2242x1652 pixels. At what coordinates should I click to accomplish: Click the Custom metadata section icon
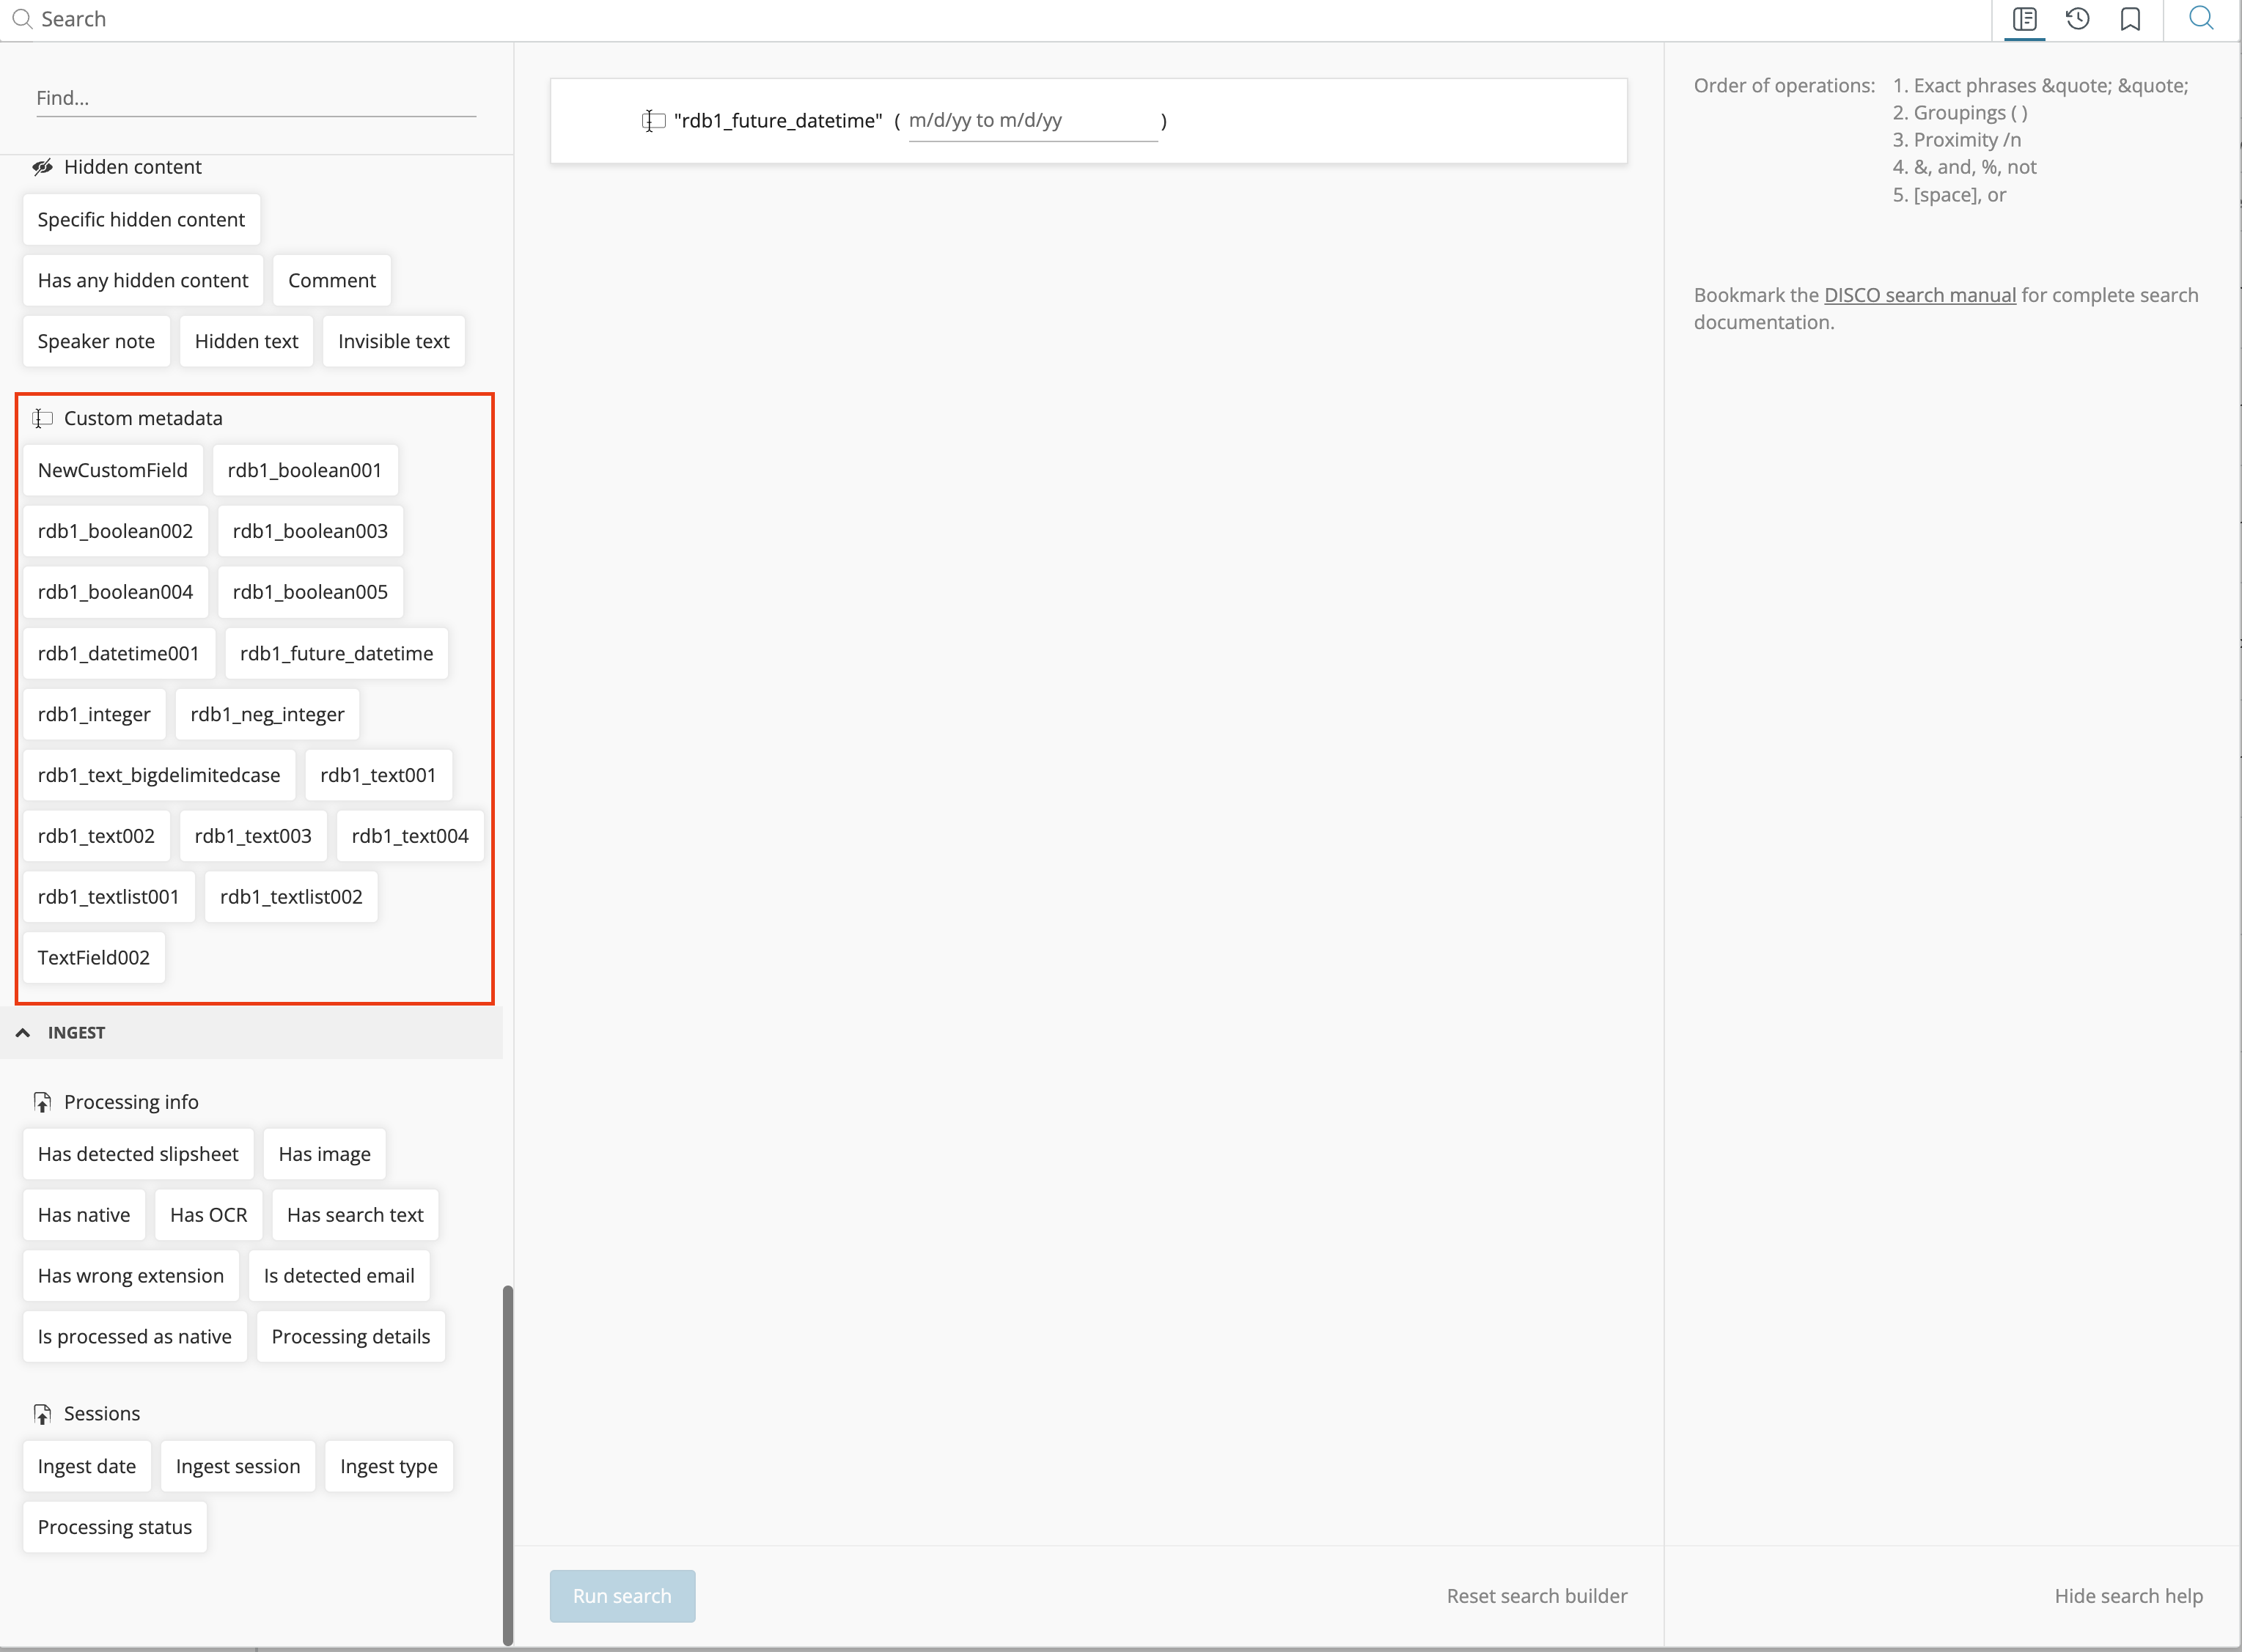(42, 418)
